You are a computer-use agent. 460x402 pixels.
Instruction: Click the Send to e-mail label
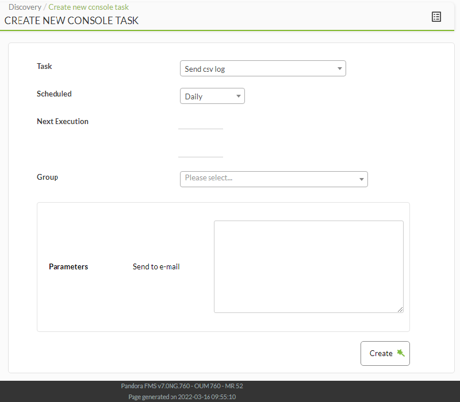click(156, 266)
